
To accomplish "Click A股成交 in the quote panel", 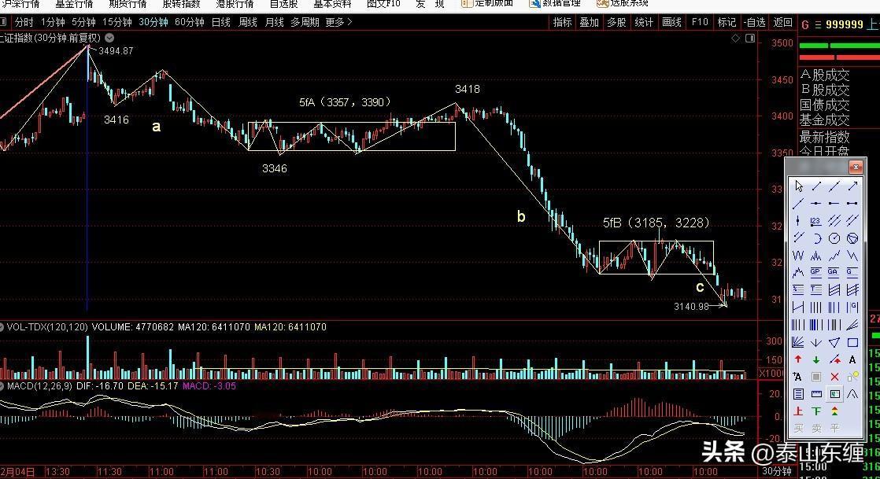I will (x=825, y=75).
